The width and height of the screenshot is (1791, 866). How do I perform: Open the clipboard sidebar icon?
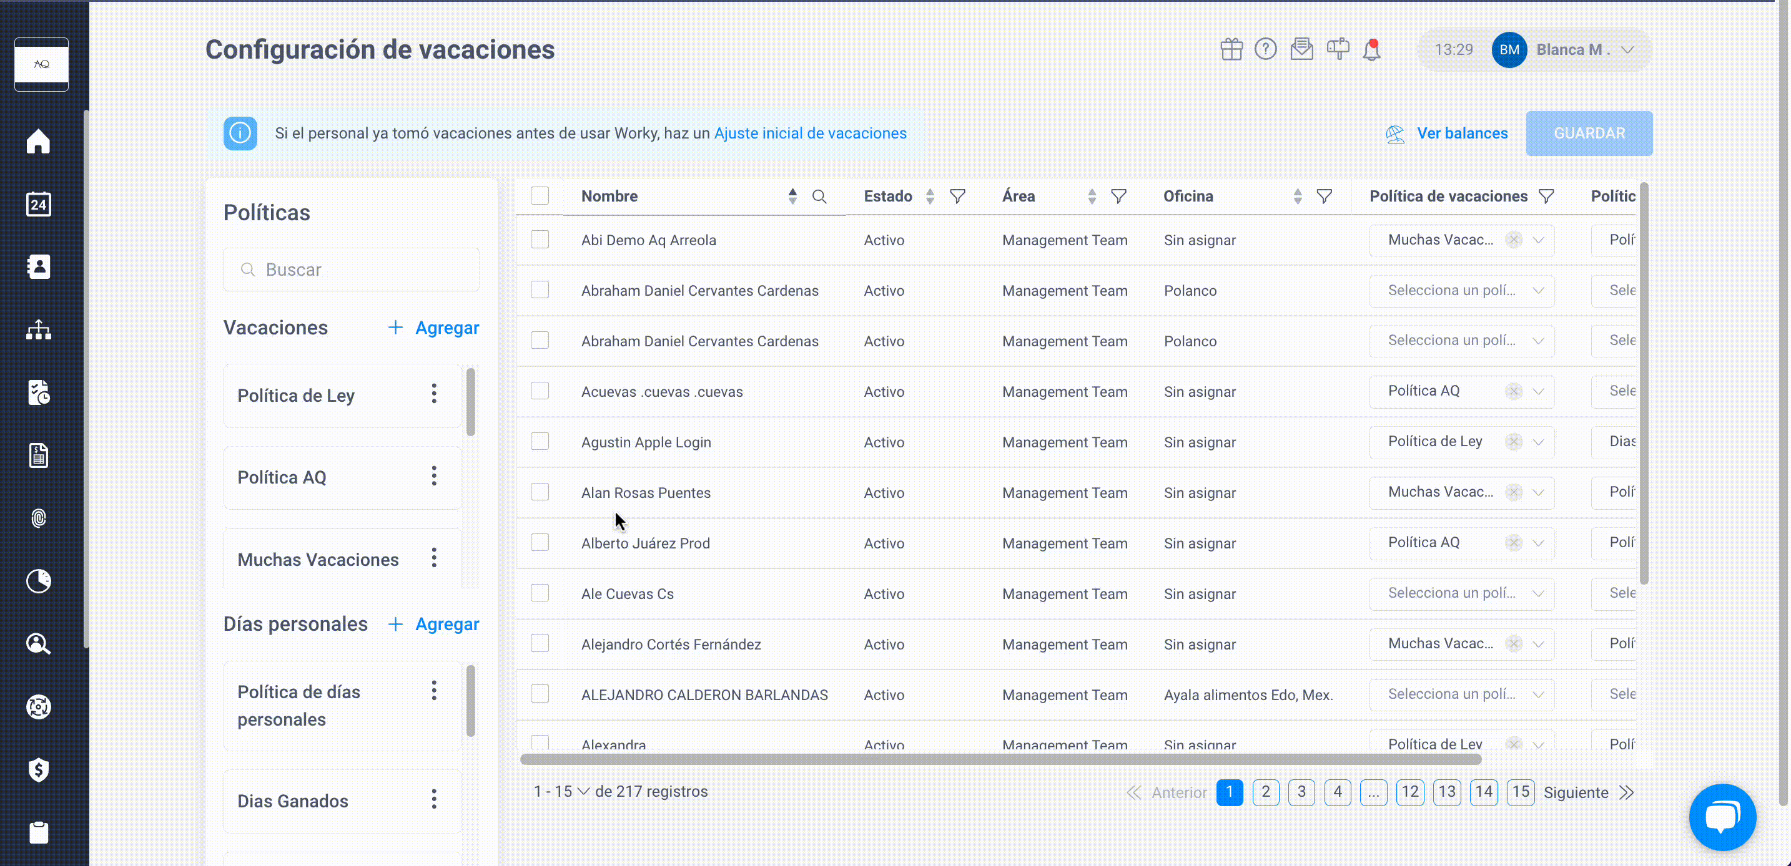click(38, 832)
